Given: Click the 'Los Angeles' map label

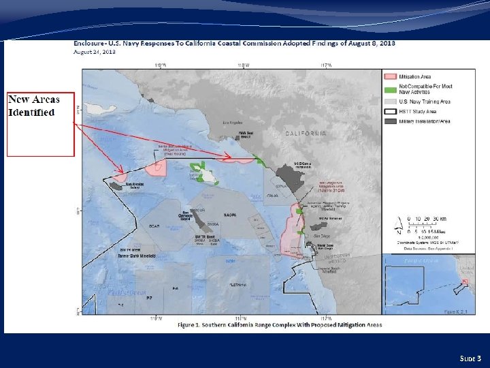Looking at the screenshot, I should (x=233, y=123).
